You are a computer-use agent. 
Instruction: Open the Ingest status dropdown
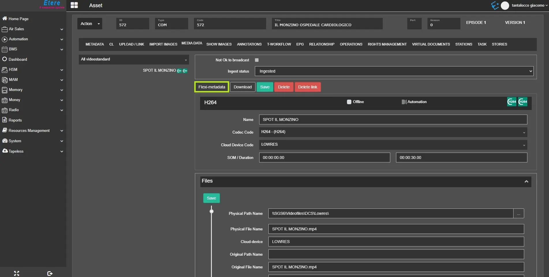pyautogui.click(x=394, y=71)
